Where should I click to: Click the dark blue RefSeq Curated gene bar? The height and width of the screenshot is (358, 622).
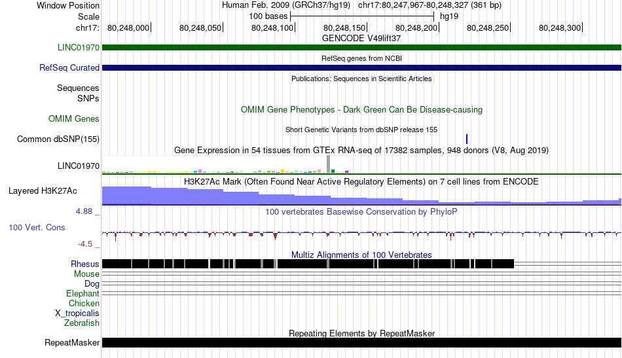click(361, 68)
